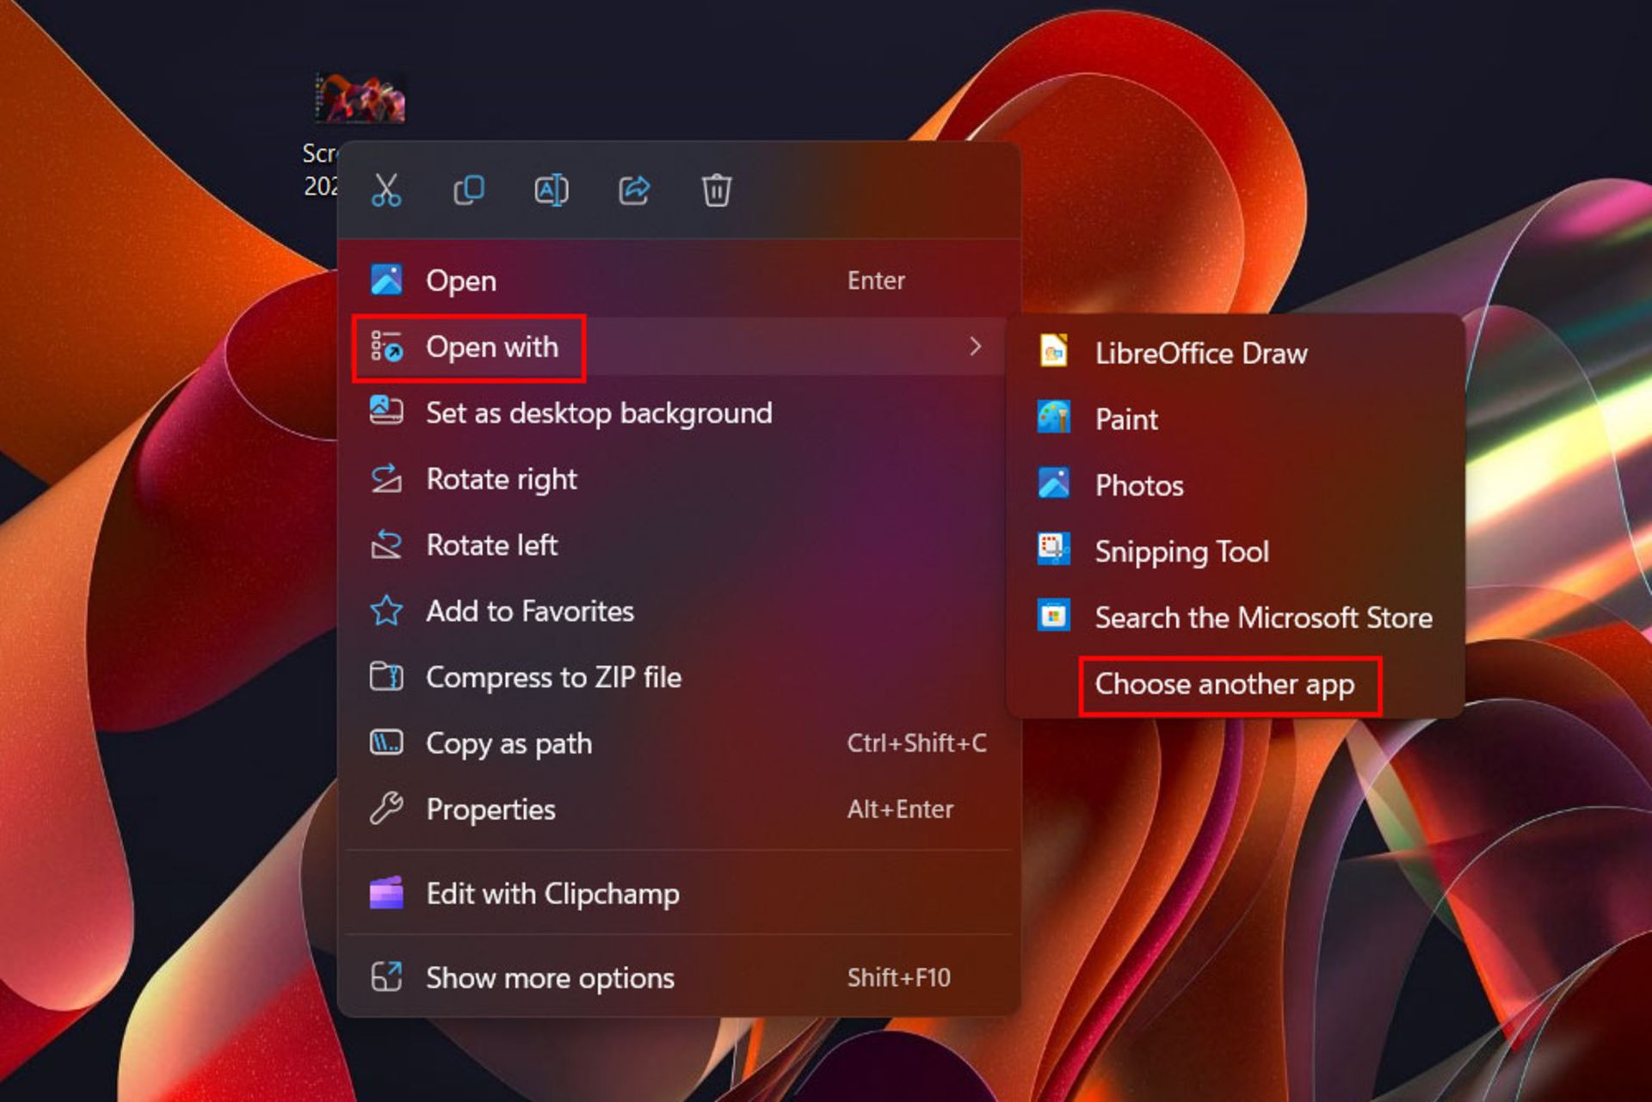This screenshot has width=1652, height=1102.
Task: Click the Rotate right icon
Action: point(386,477)
